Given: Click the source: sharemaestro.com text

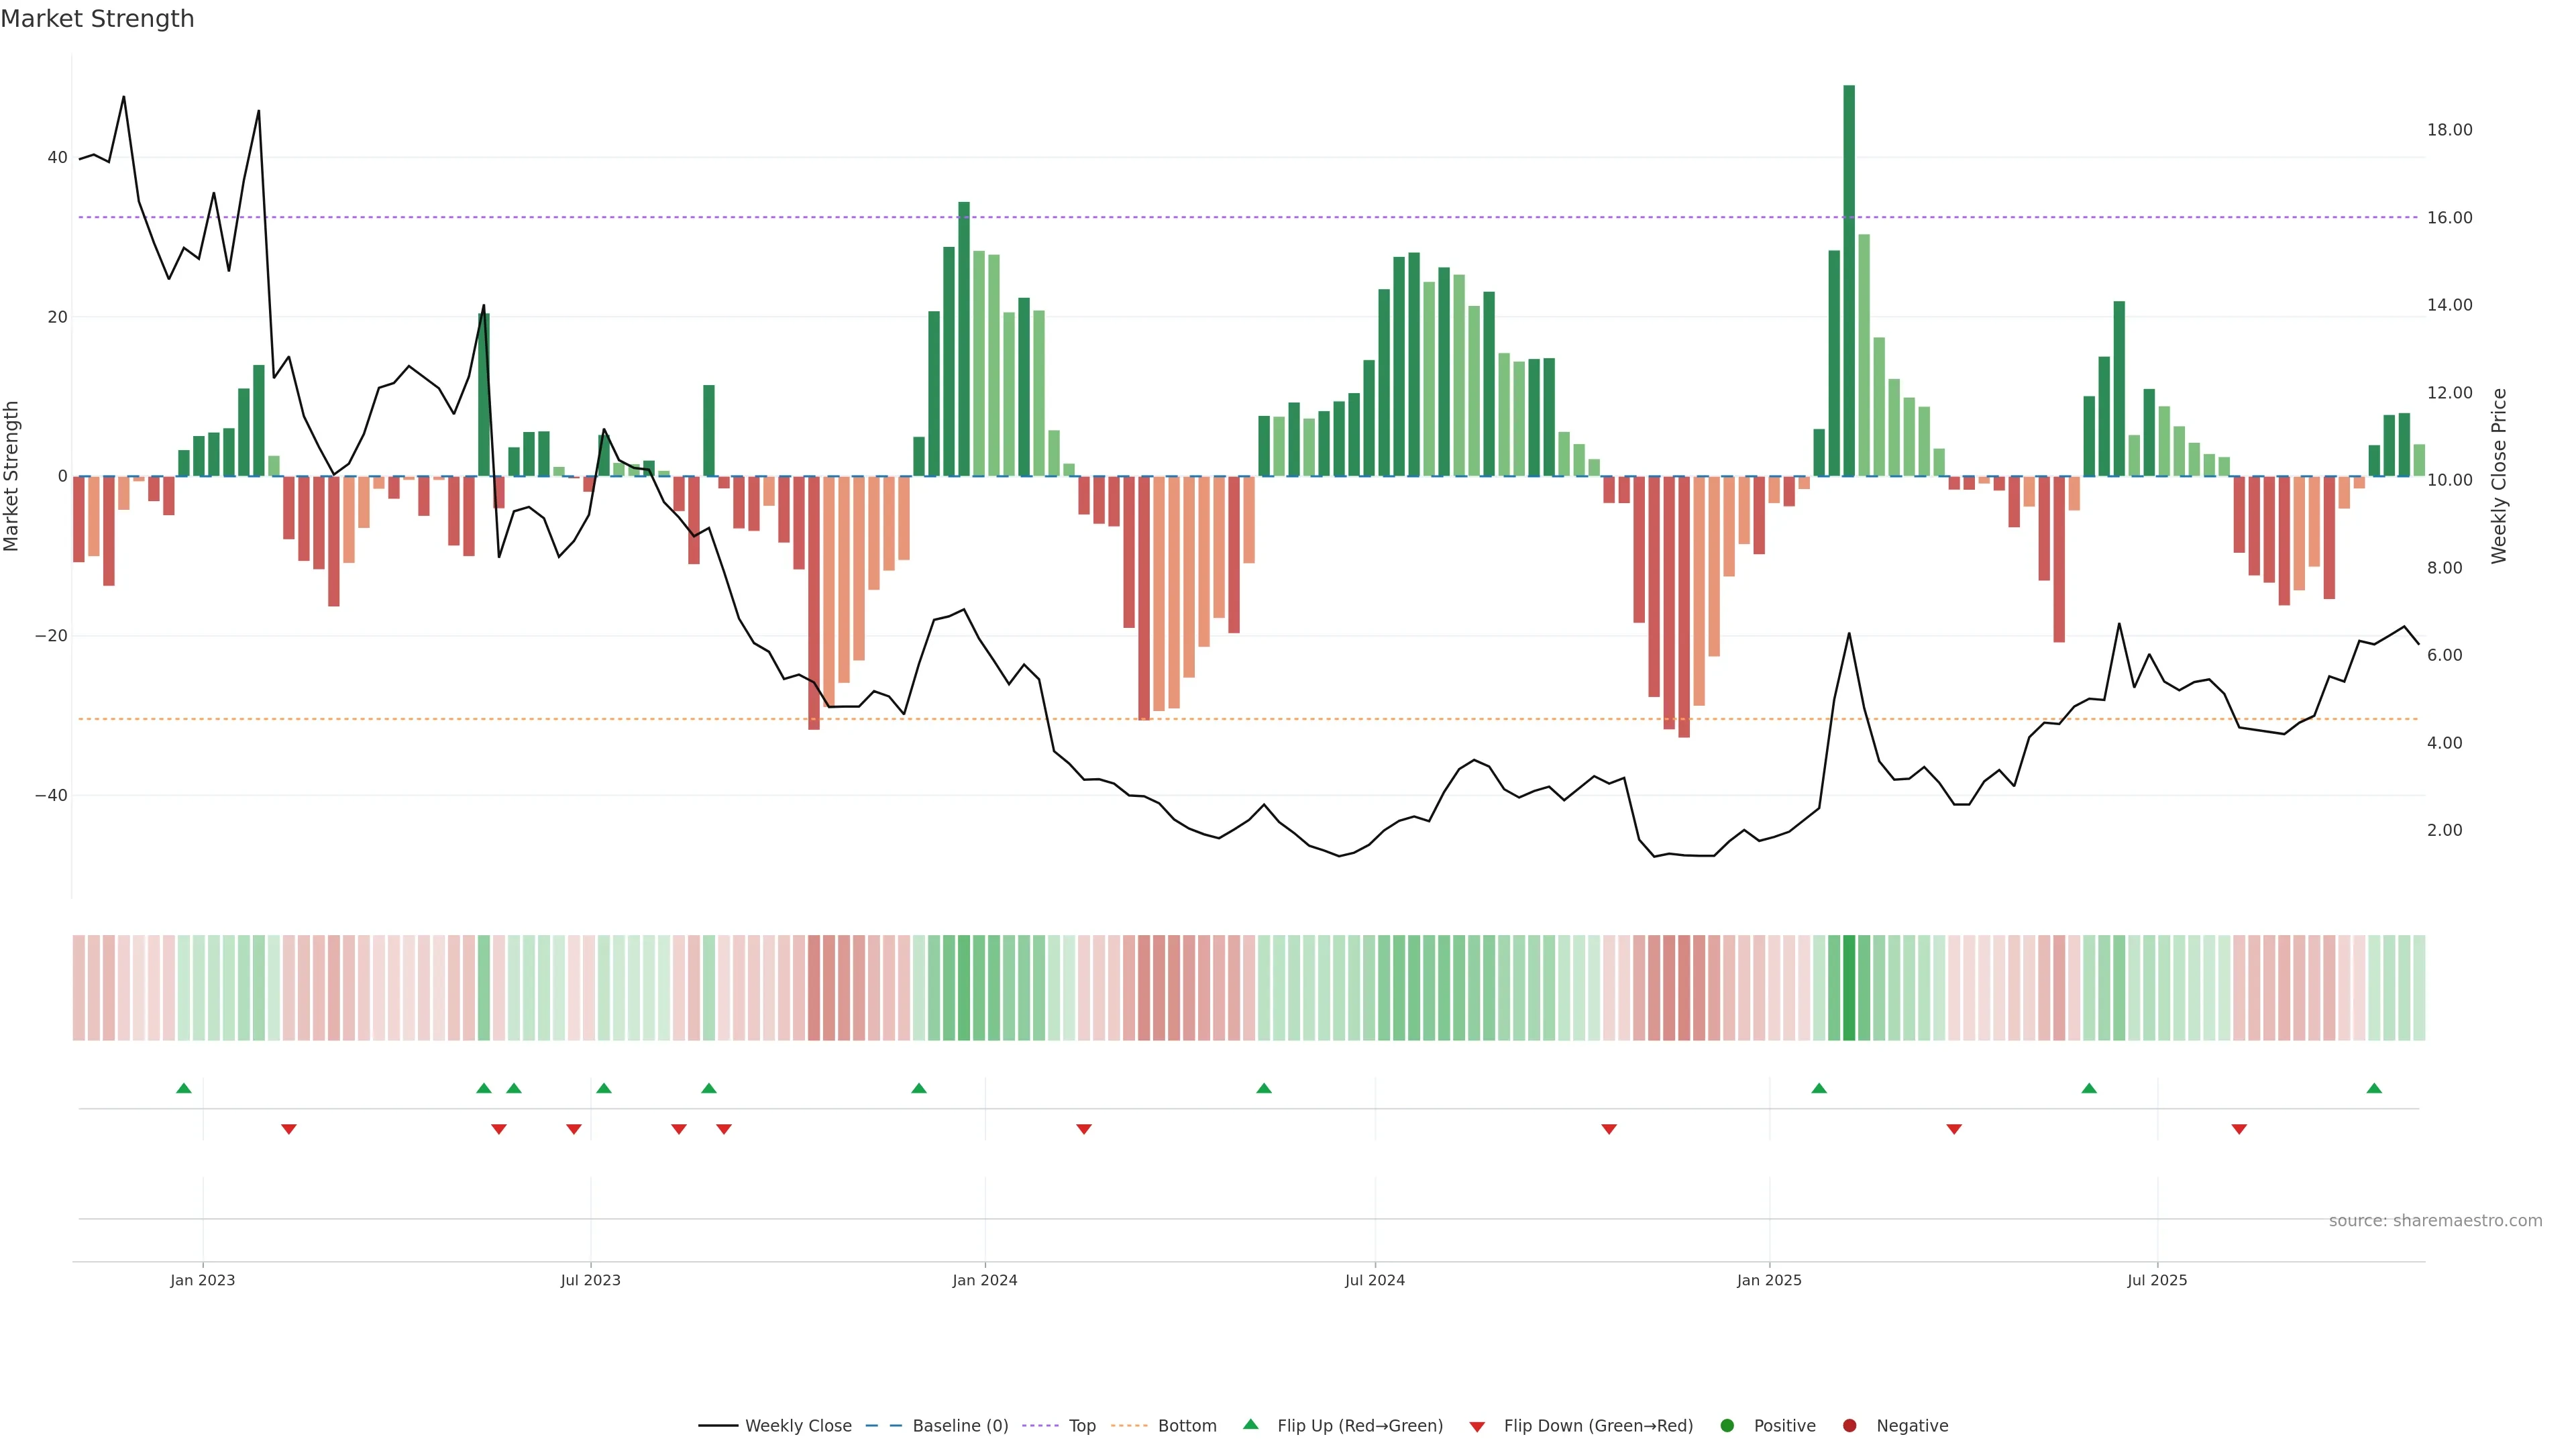Looking at the screenshot, I should click(2435, 1221).
